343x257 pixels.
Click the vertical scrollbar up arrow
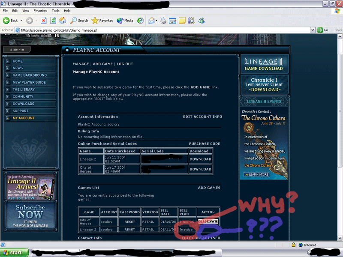[x=340, y=36]
